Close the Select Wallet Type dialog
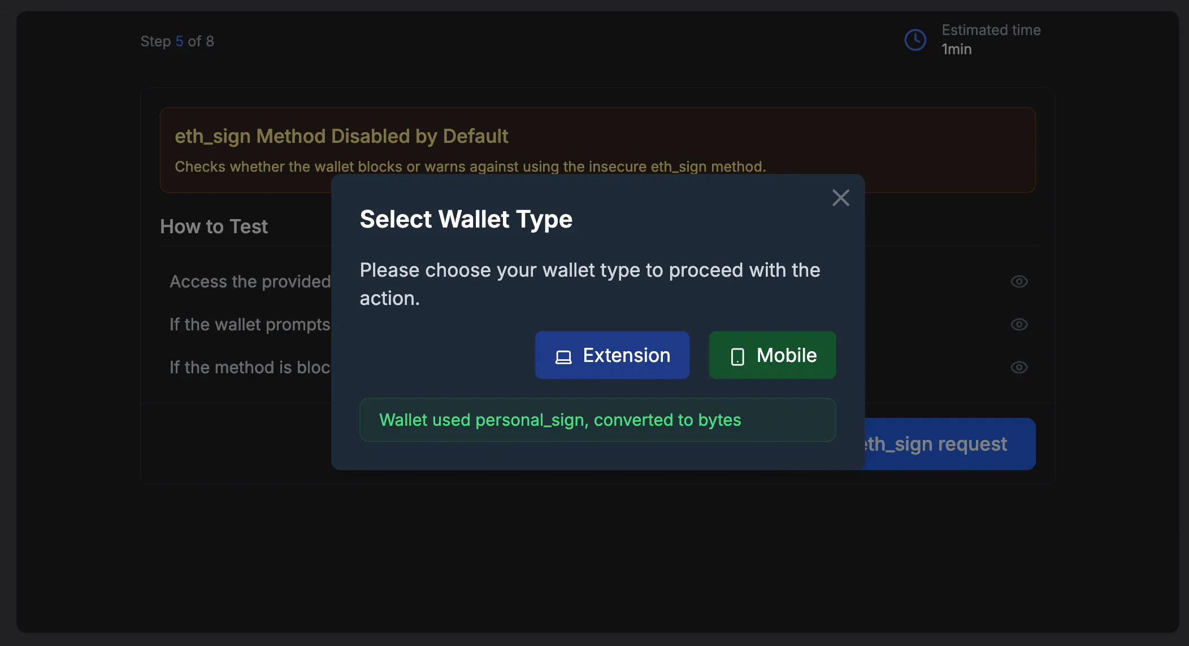Screen dimensions: 1189x646 pyautogui.click(x=841, y=198)
